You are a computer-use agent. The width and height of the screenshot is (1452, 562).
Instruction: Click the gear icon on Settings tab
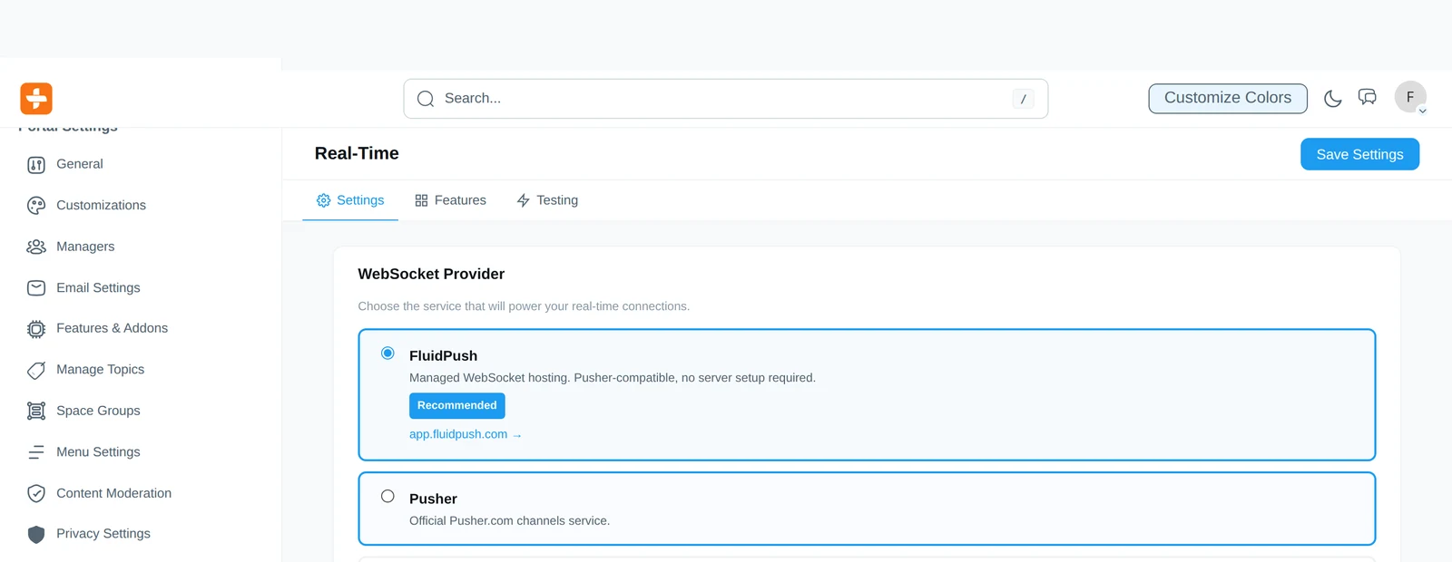[x=323, y=200]
